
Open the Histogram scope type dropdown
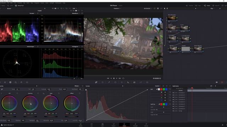(x=76, y=47)
